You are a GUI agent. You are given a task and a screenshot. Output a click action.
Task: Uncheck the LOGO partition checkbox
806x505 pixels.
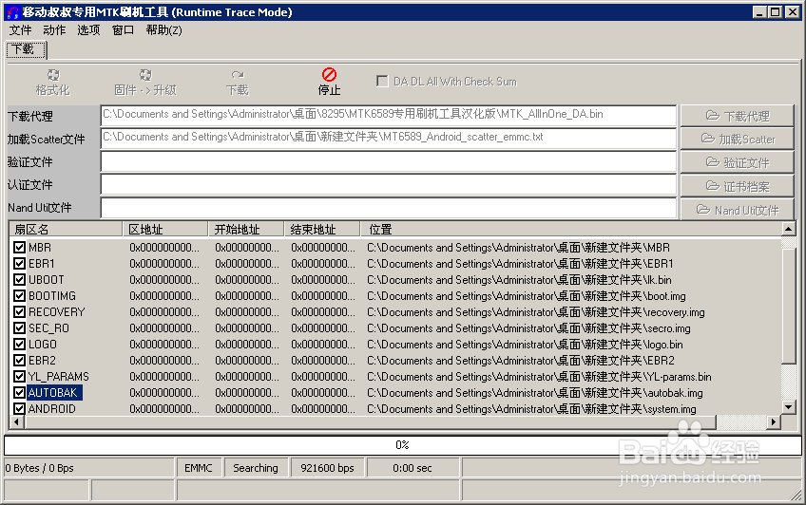tap(20, 345)
